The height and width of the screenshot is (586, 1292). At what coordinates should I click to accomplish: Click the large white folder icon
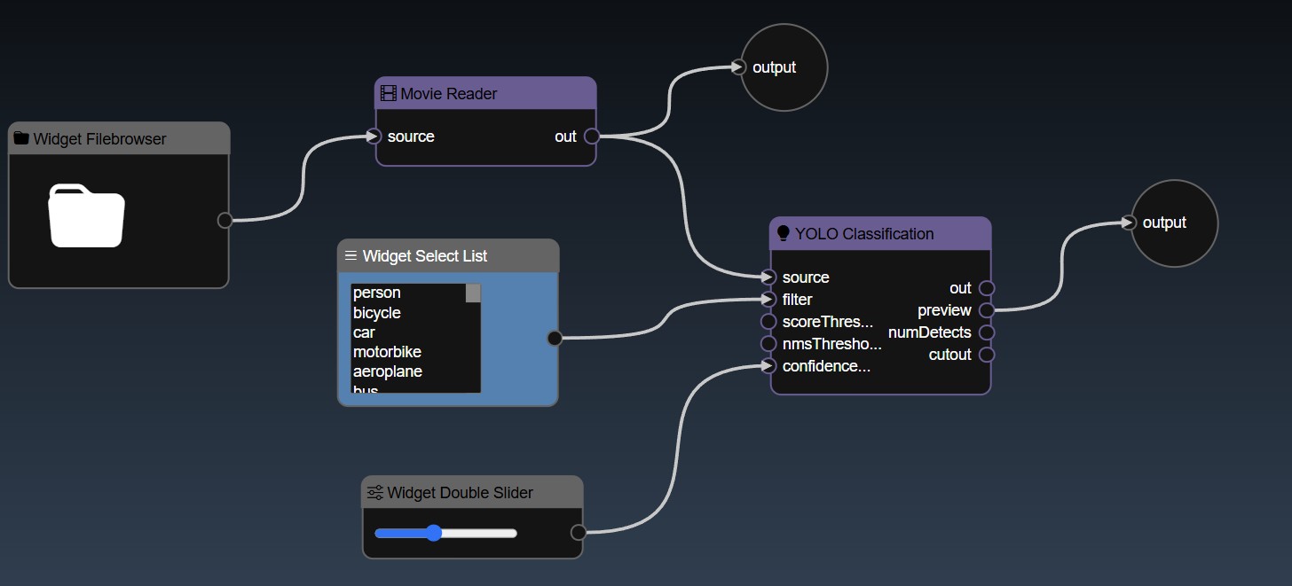coord(86,215)
